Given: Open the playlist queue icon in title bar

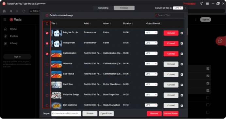Looking at the screenshot, I should coord(202,4).
